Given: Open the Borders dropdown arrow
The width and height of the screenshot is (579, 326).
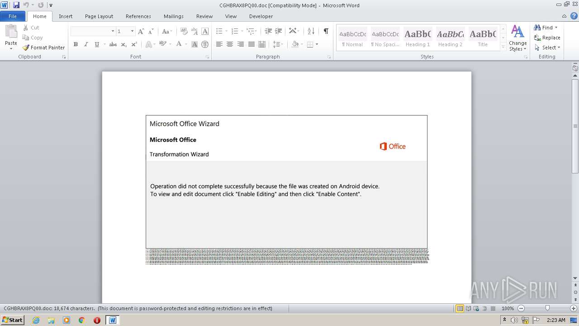Looking at the screenshot, I should coord(317,44).
